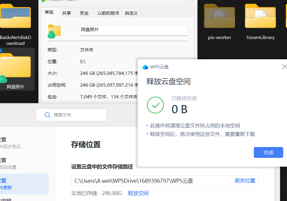The image size is (287, 201).
Task: Click the 设置云盘中的文件存储路径 label
Action: point(102,167)
